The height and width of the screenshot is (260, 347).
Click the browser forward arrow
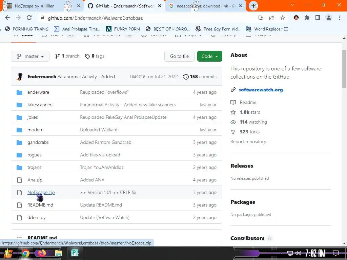pyautogui.click(x=18, y=18)
